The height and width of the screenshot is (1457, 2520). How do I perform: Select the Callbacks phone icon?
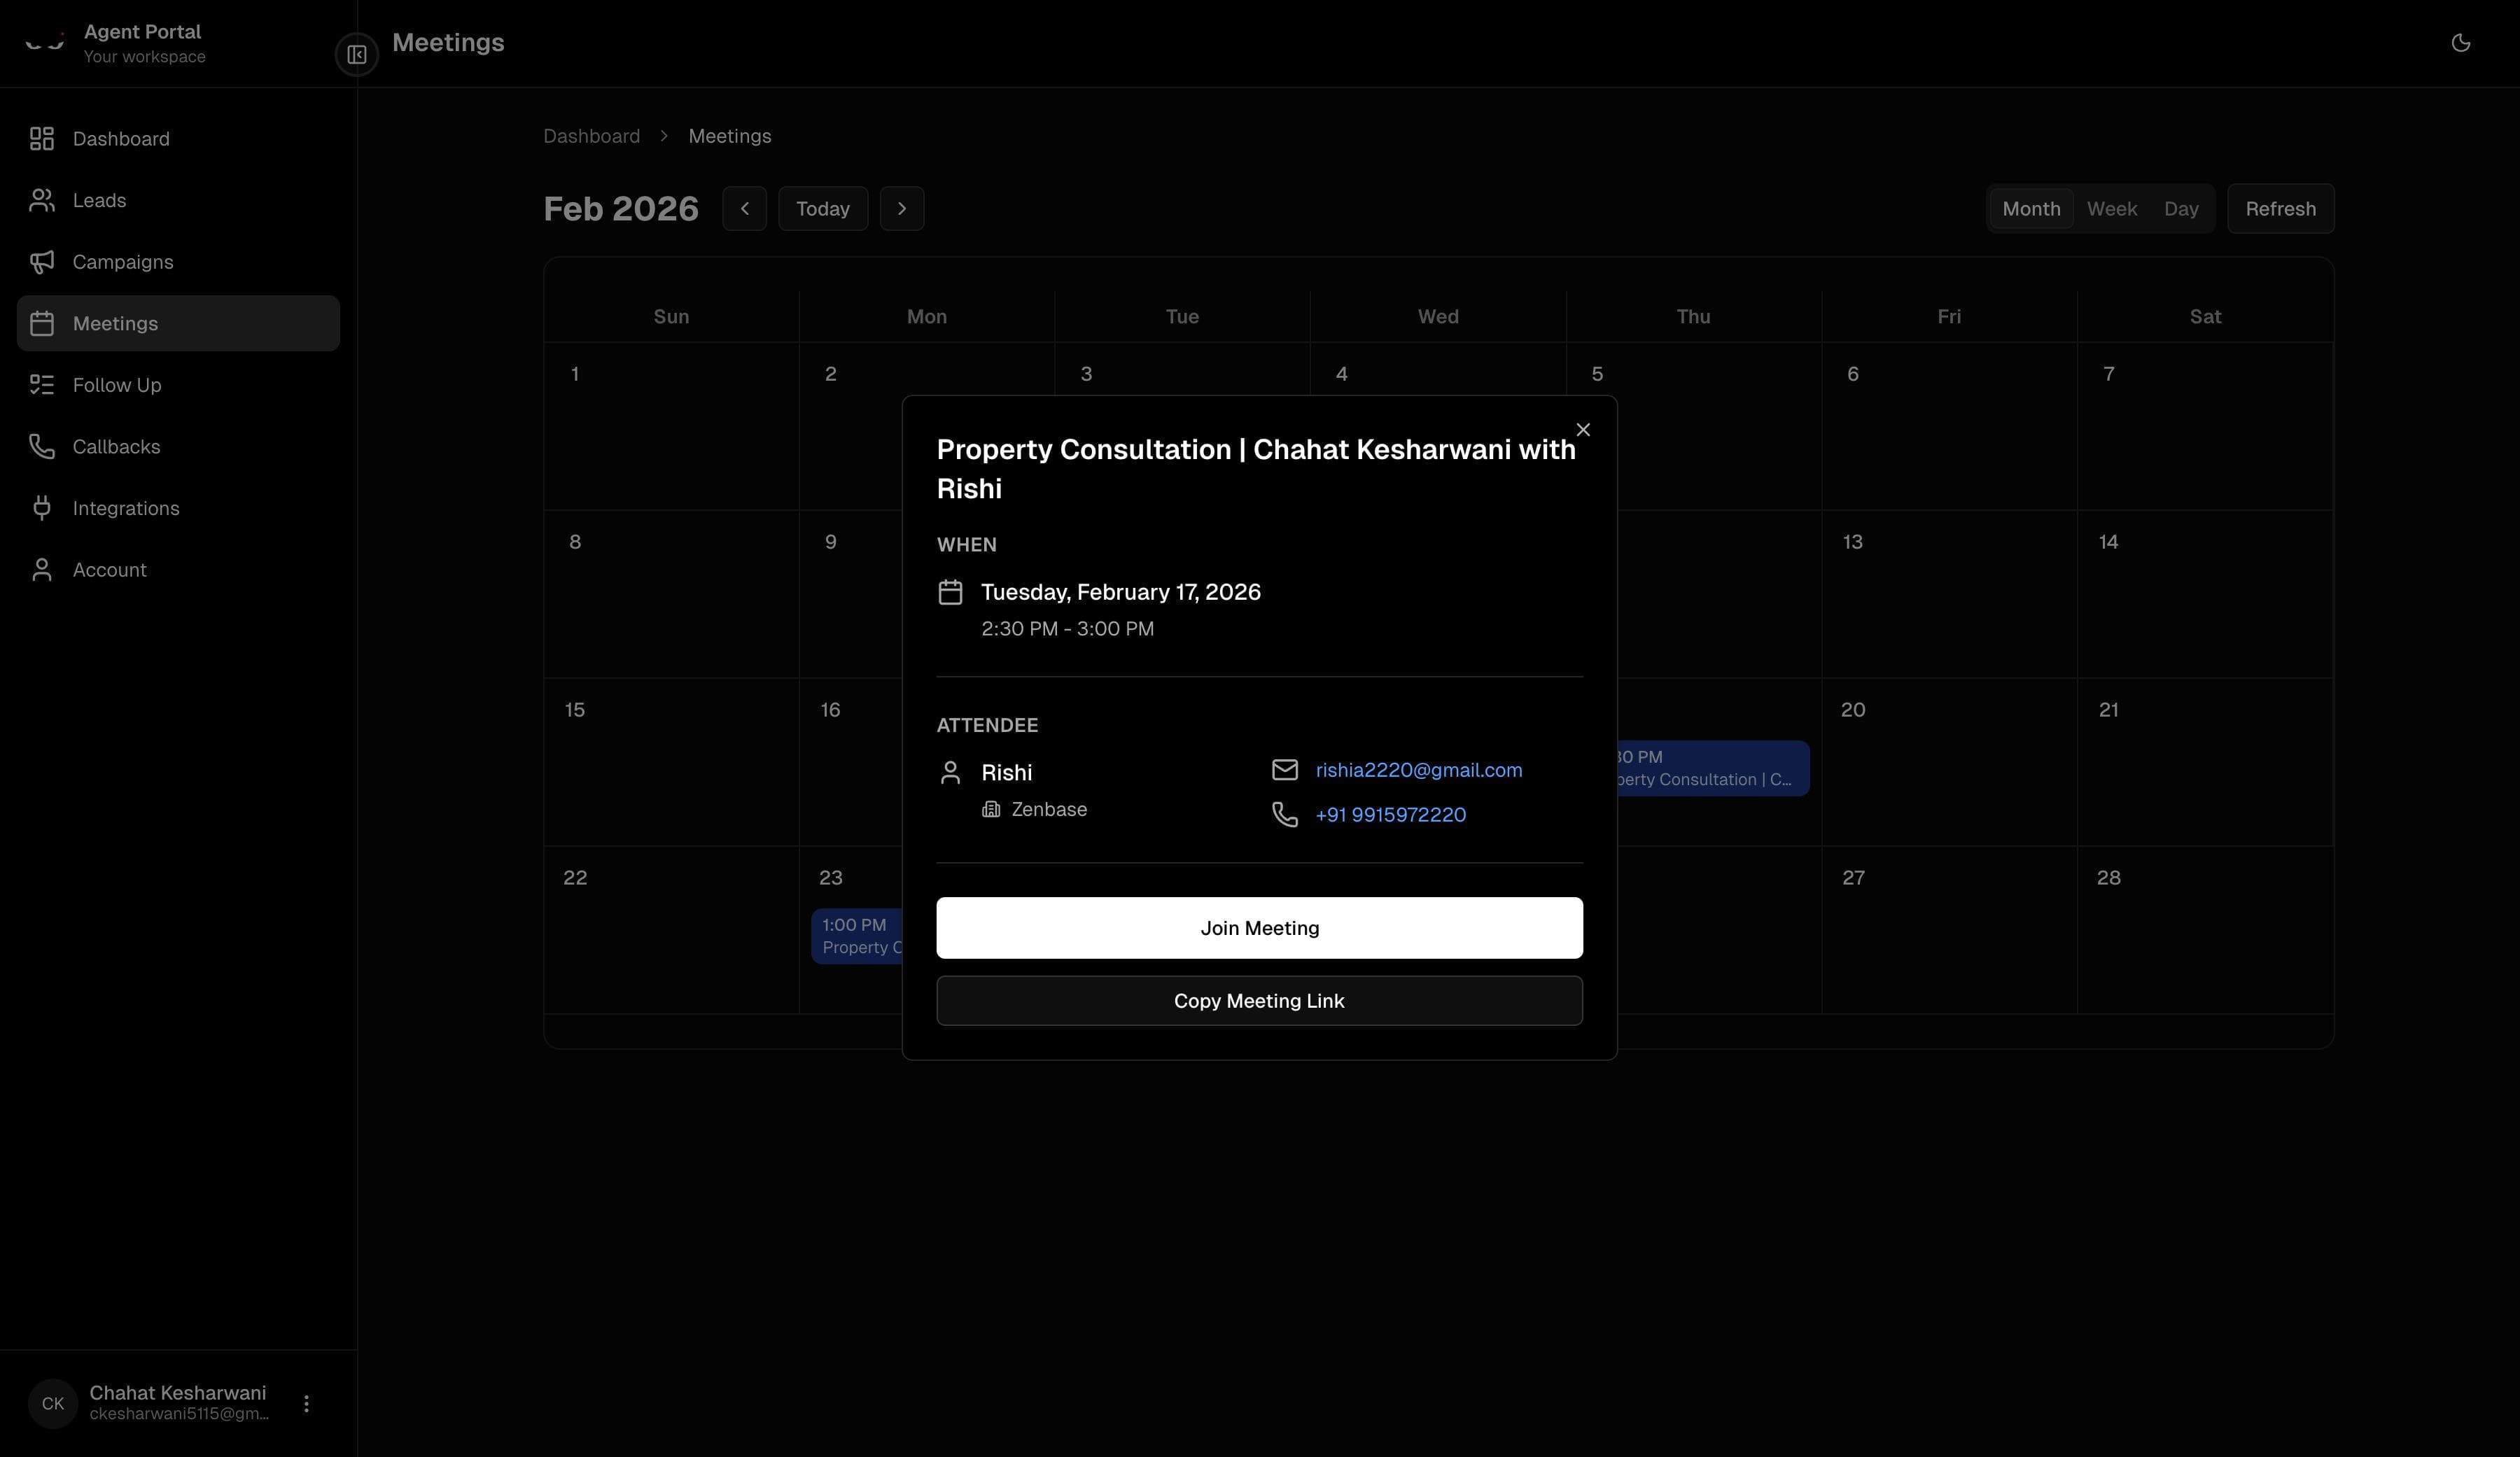(x=41, y=446)
